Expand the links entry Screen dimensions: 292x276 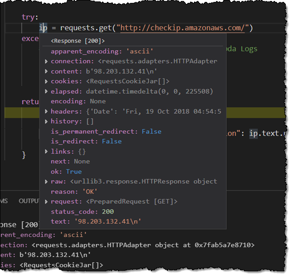pos(46,152)
